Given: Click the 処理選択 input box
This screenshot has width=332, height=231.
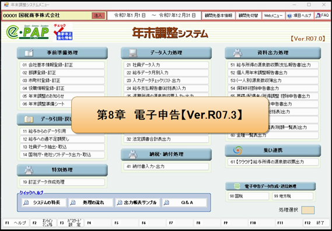Looking at the screenshot, I should click(x=308, y=210).
